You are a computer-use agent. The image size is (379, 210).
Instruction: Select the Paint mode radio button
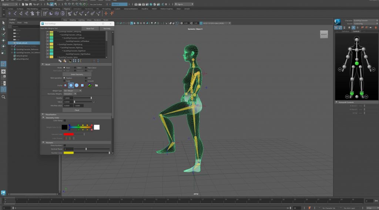coord(64,68)
